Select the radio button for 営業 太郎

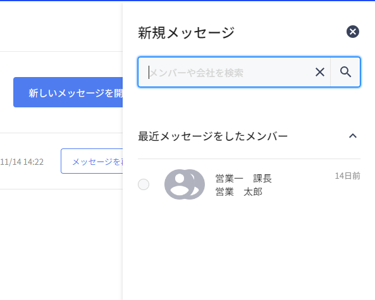(x=144, y=184)
